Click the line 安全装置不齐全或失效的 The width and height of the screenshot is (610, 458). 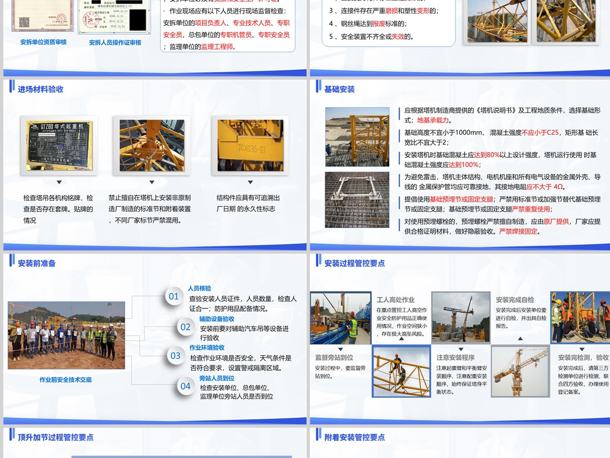point(372,37)
